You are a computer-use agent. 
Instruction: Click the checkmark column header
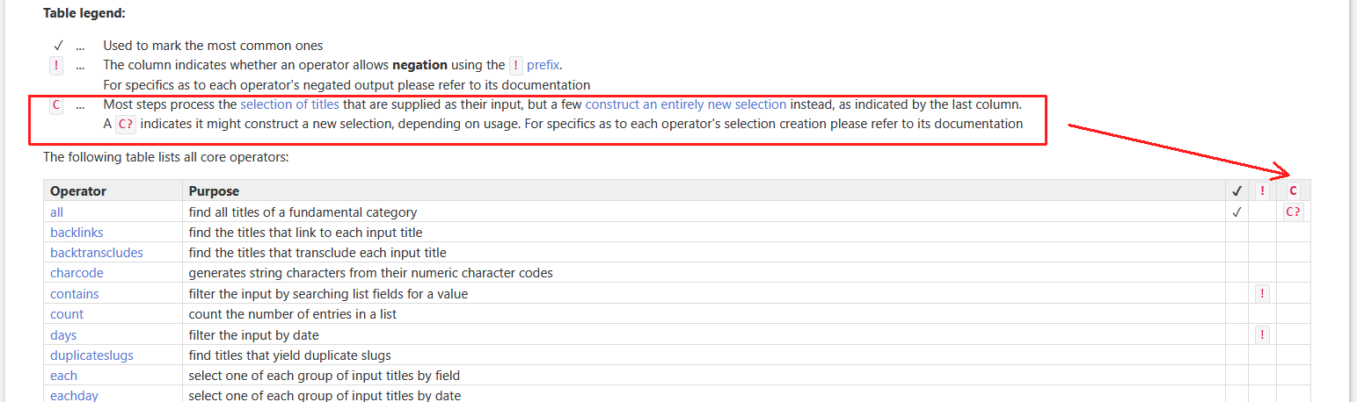coord(1237,190)
